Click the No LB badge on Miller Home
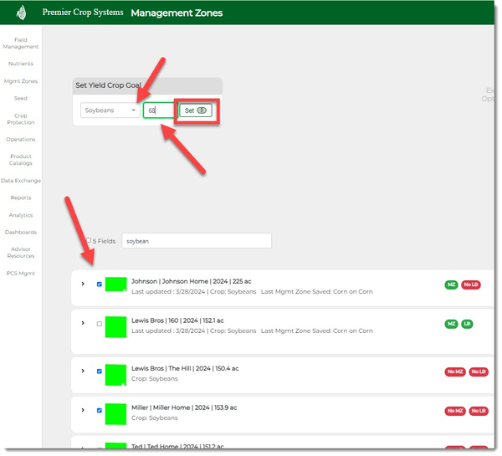The height and width of the screenshot is (456, 502). pyautogui.click(x=479, y=411)
